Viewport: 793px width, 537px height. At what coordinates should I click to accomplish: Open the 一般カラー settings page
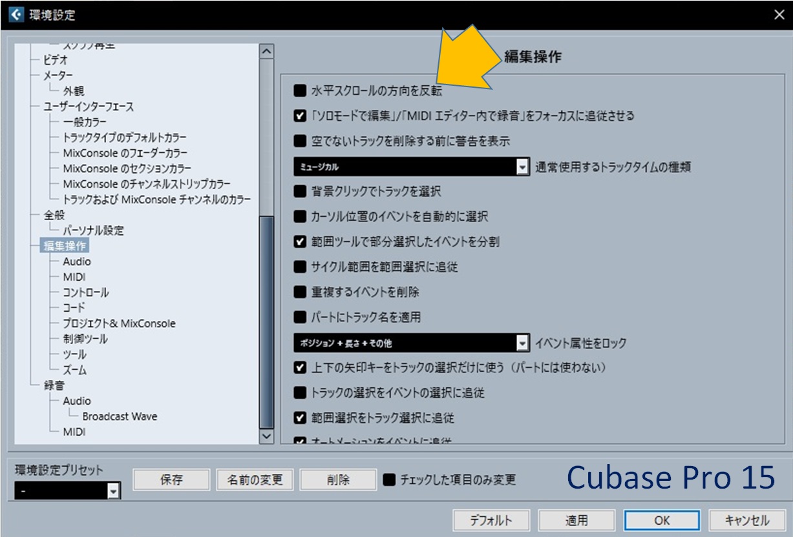click(85, 122)
